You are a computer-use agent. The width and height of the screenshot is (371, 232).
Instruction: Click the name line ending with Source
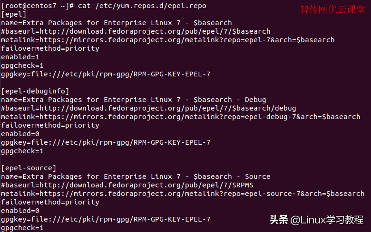(136, 177)
